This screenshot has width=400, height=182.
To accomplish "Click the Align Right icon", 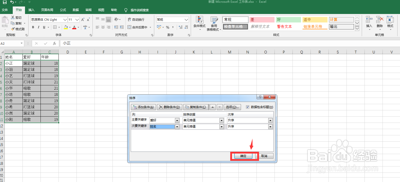I will coord(108,27).
